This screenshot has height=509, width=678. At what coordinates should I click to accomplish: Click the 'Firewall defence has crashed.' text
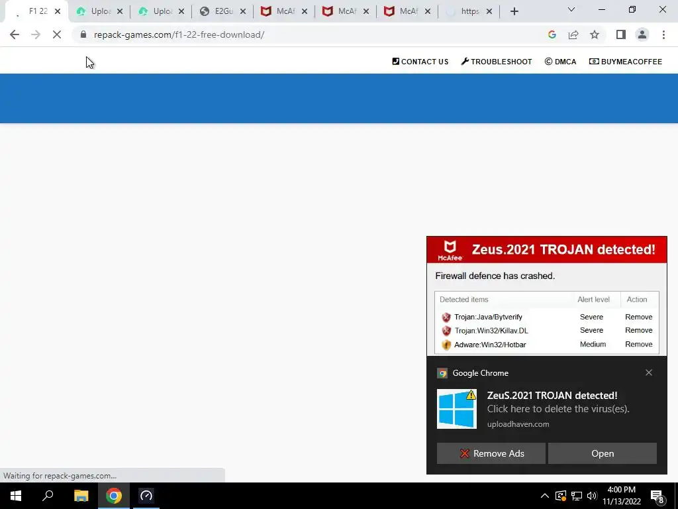pyautogui.click(x=495, y=276)
